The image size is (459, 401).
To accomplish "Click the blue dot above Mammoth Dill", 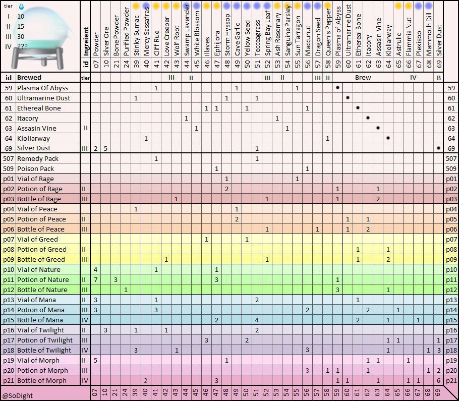I will [428, 5].
